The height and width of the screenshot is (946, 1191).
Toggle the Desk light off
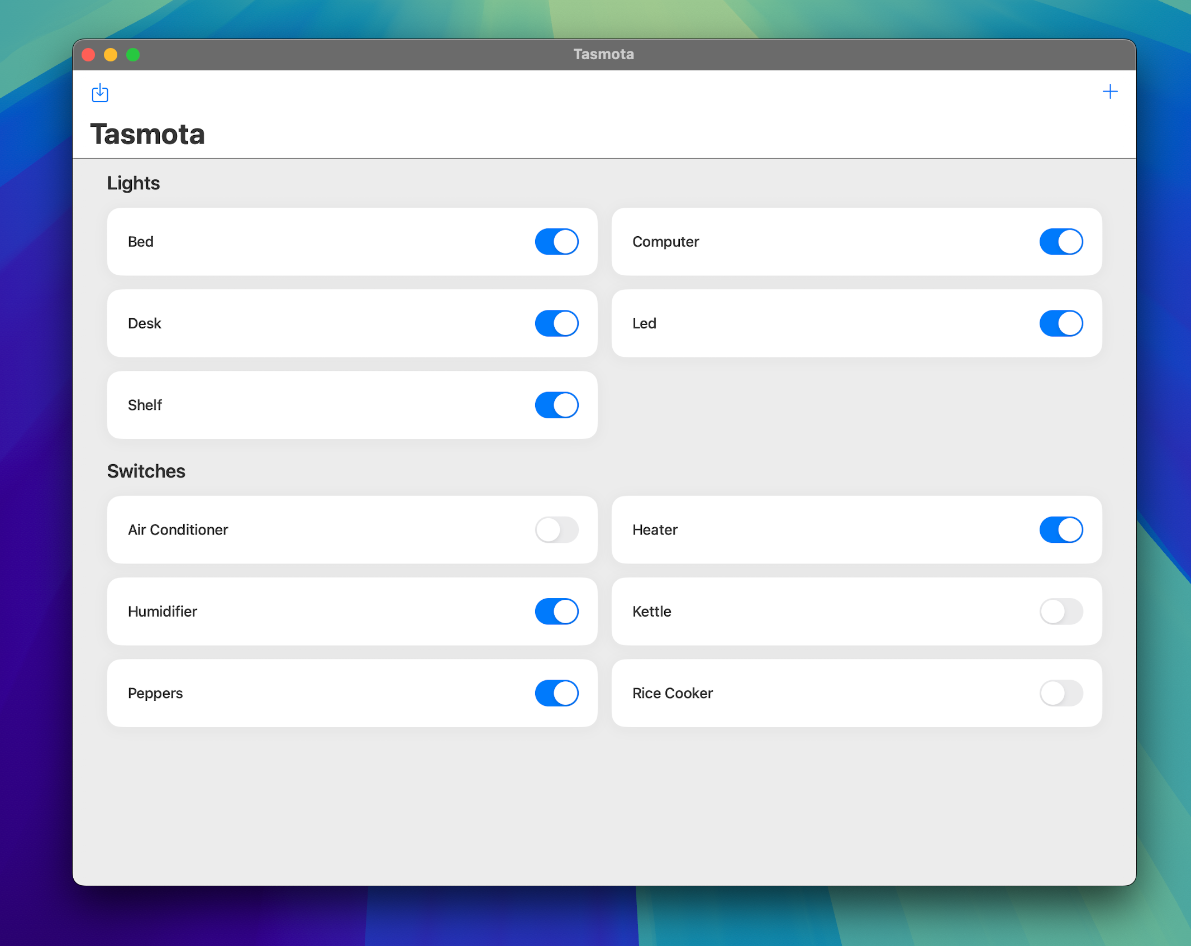[x=556, y=323]
